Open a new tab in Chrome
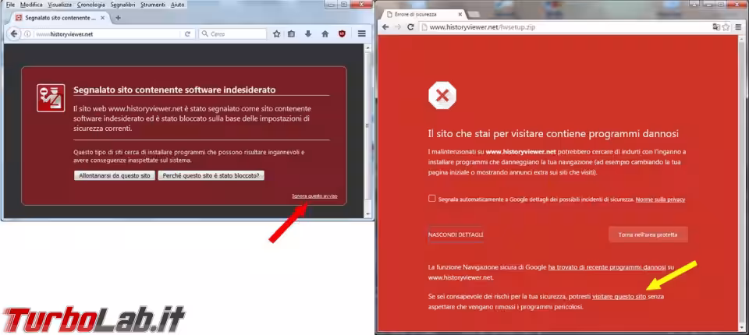 point(473,15)
